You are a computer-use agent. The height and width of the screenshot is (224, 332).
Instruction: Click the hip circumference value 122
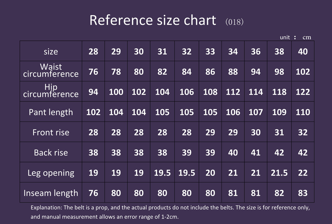[x=303, y=92]
